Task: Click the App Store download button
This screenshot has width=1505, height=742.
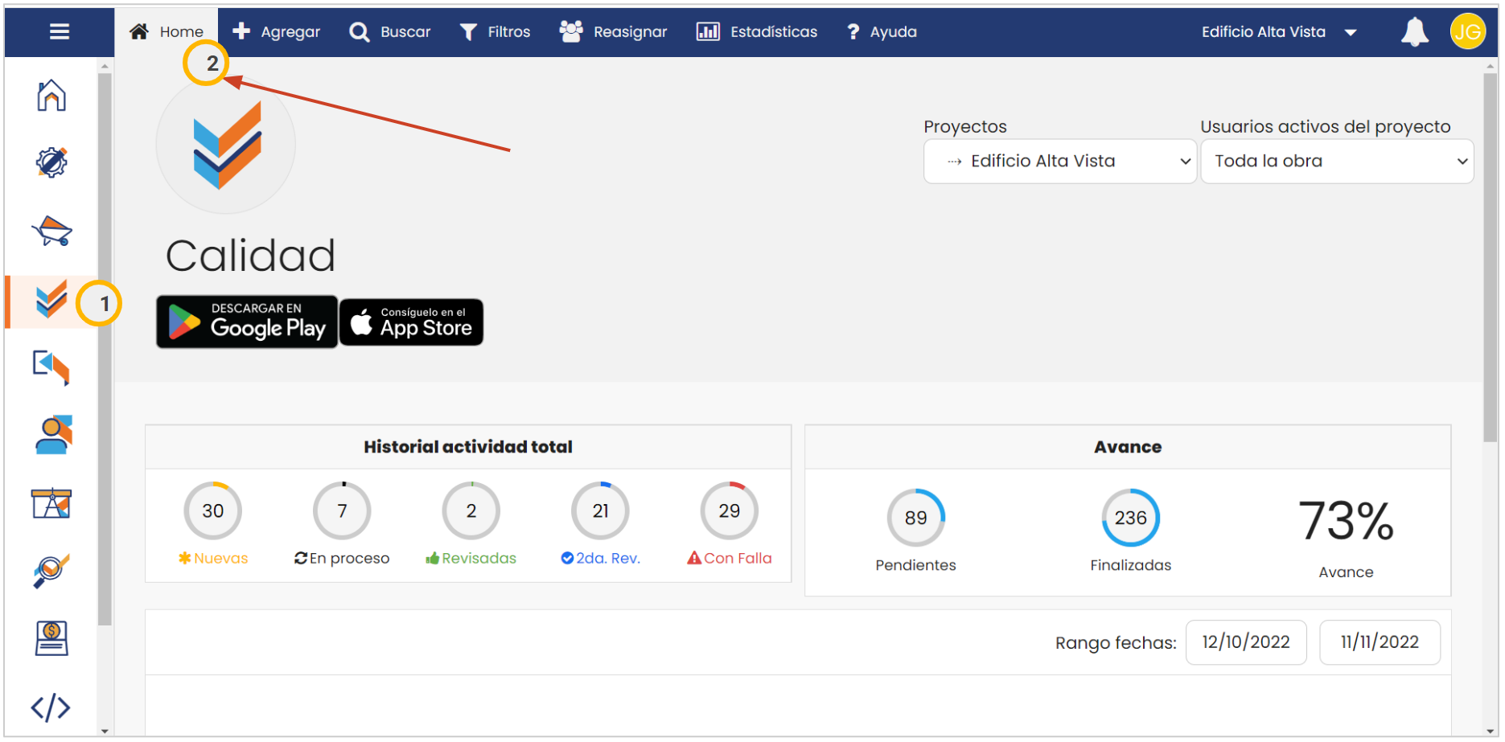Action: 412,322
